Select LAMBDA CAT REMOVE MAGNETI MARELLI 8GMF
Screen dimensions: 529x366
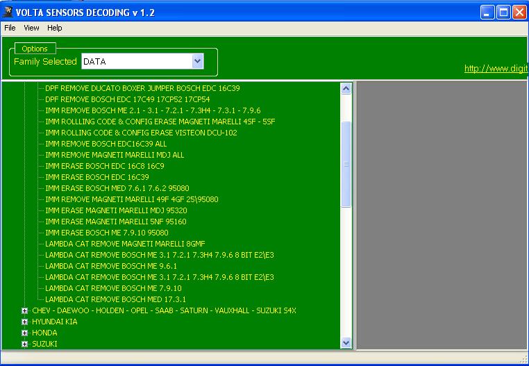click(125, 244)
